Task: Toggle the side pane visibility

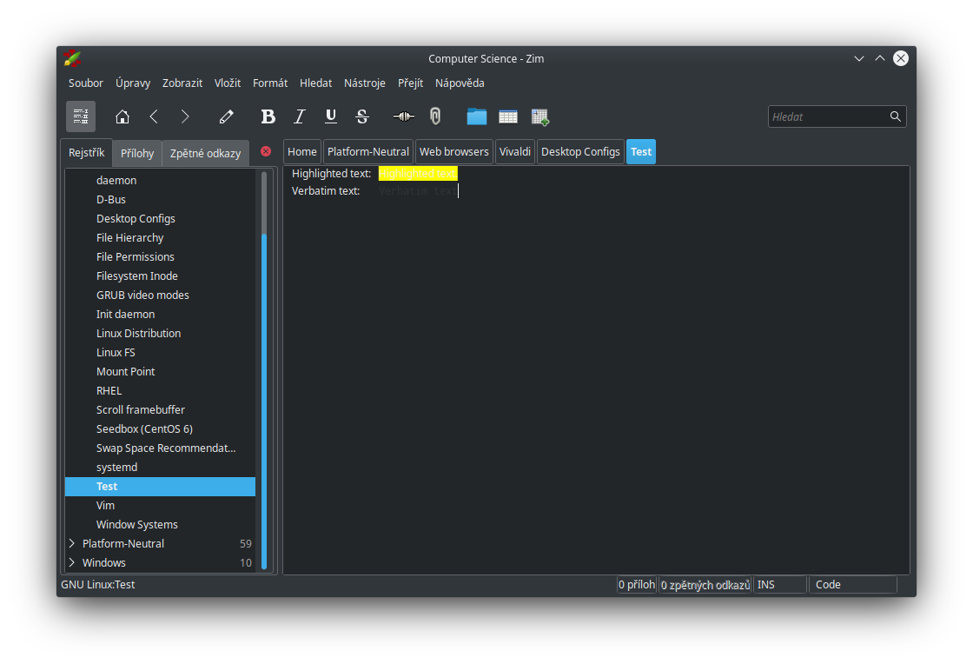Action: pos(81,116)
